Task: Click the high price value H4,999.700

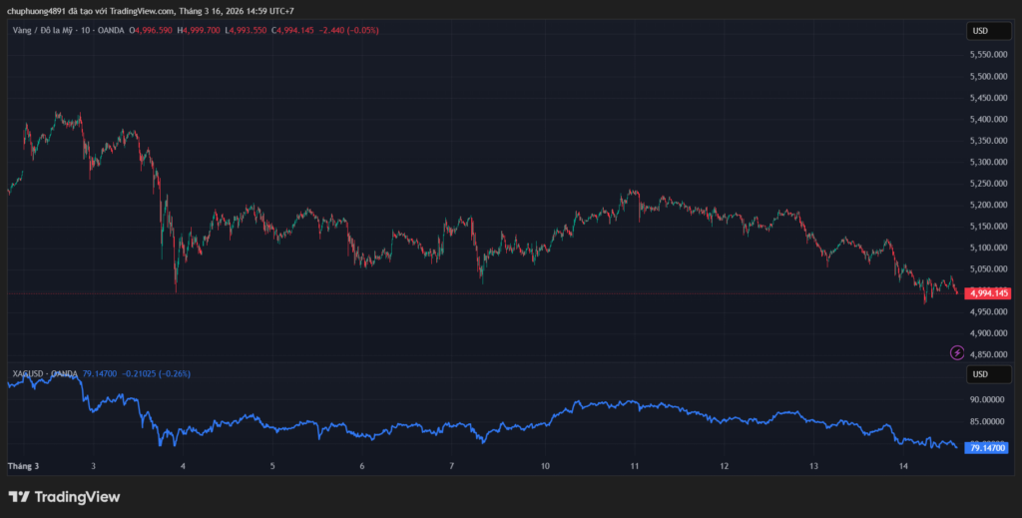Action: [x=203, y=30]
